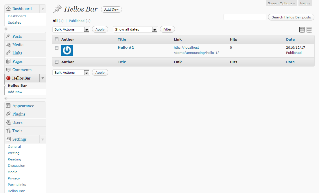Click the Hits value 0 cell
Viewport: 319px width, 193px height.
(x=231, y=48)
